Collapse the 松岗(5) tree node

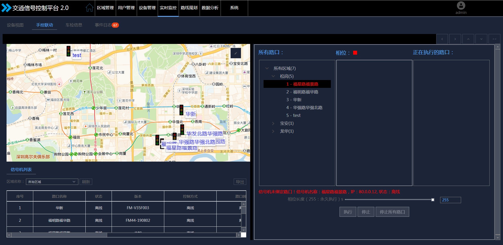click(x=273, y=76)
